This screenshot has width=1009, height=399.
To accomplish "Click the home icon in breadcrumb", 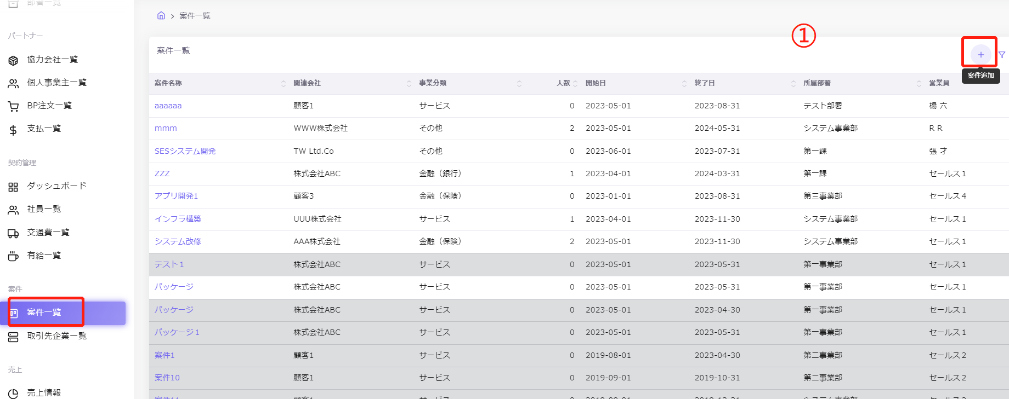I will tap(161, 16).
